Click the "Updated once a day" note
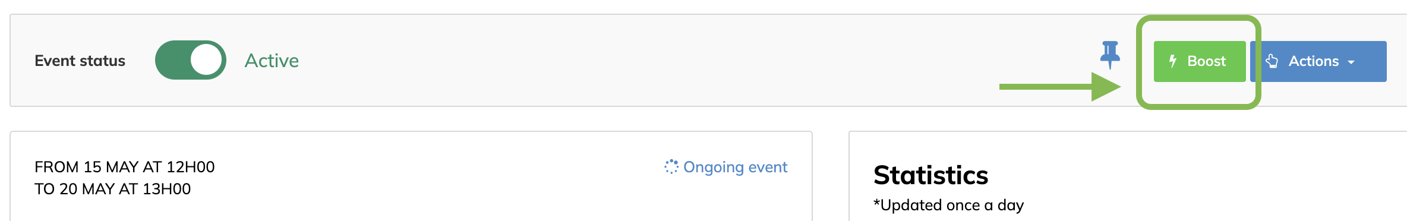The image size is (1407, 221). pyautogui.click(x=948, y=205)
